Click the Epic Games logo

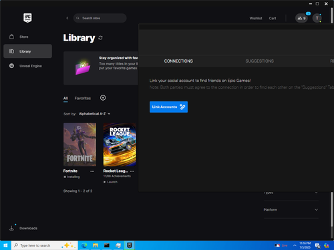coord(27,18)
